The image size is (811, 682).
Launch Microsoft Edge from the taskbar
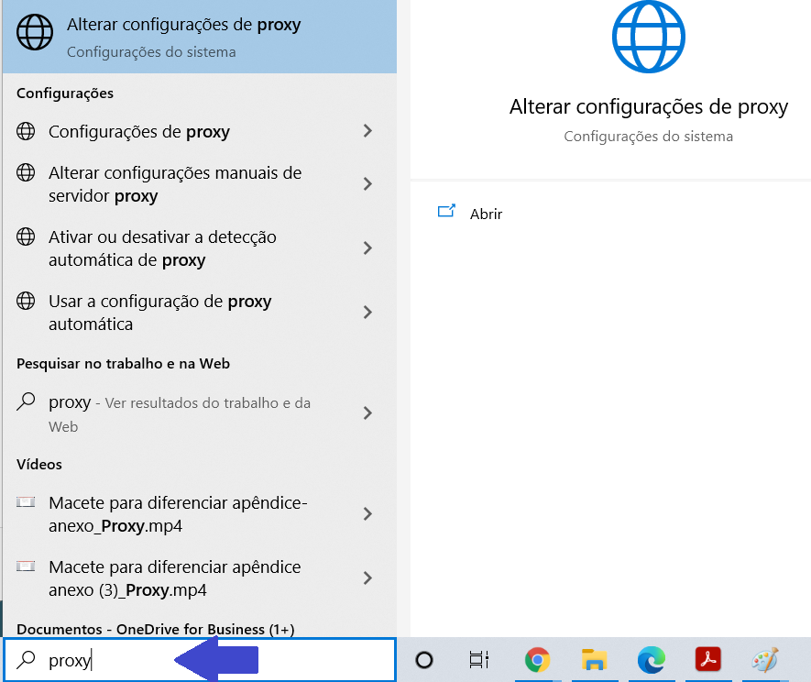[652, 660]
